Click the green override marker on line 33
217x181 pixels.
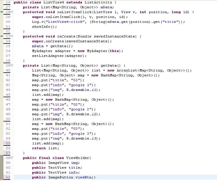pyautogui.click(x=2, y=36)
